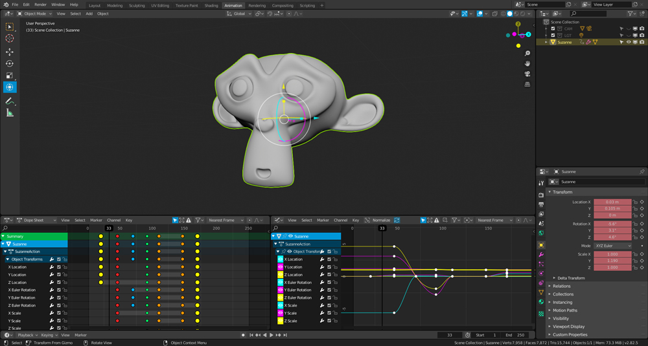Image resolution: width=648 pixels, height=346 pixels.
Task: Play the animation forward
Action: pos(272,335)
